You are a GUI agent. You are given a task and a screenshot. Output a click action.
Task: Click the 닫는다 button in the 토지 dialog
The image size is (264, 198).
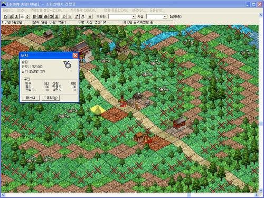31,98
